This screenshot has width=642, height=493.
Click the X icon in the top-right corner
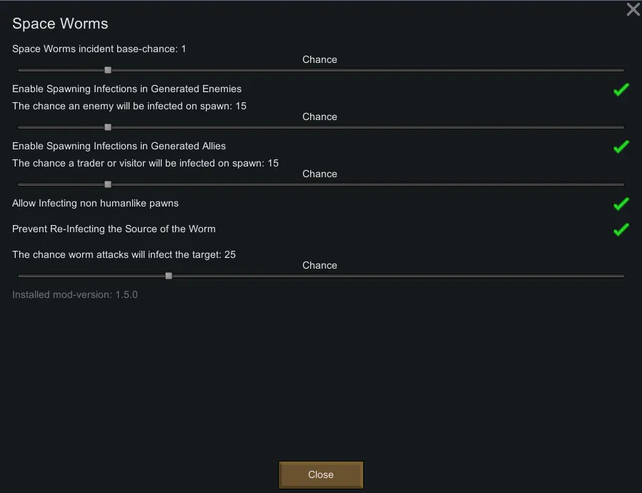coord(633,9)
